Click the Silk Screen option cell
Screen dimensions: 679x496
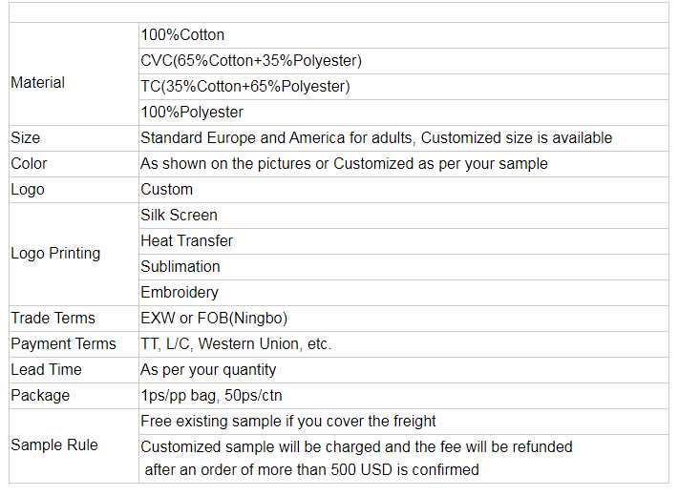coord(179,216)
